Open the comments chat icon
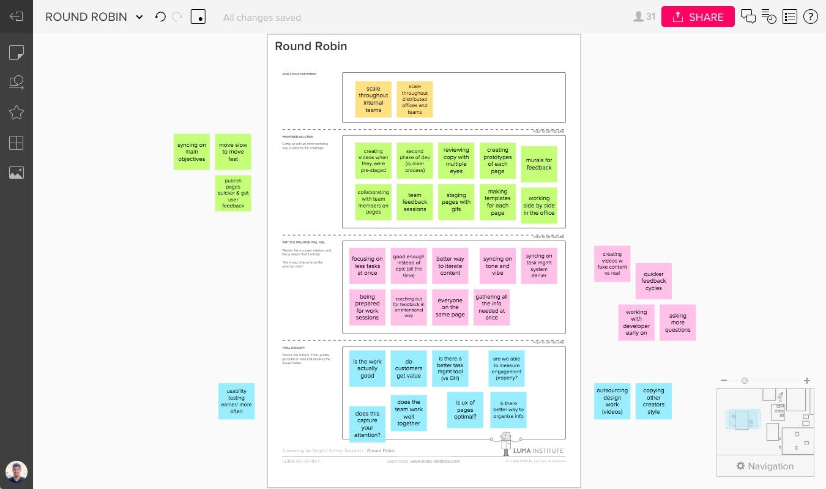Image resolution: width=826 pixels, height=489 pixels. point(748,17)
